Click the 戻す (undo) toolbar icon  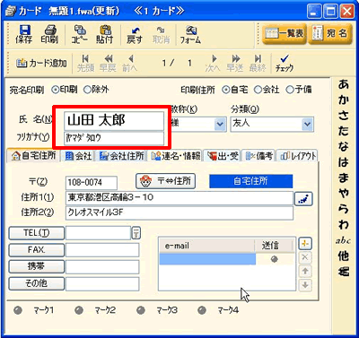[135, 35]
